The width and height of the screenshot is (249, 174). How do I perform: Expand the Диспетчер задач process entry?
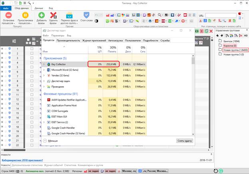[x=44, y=81]
